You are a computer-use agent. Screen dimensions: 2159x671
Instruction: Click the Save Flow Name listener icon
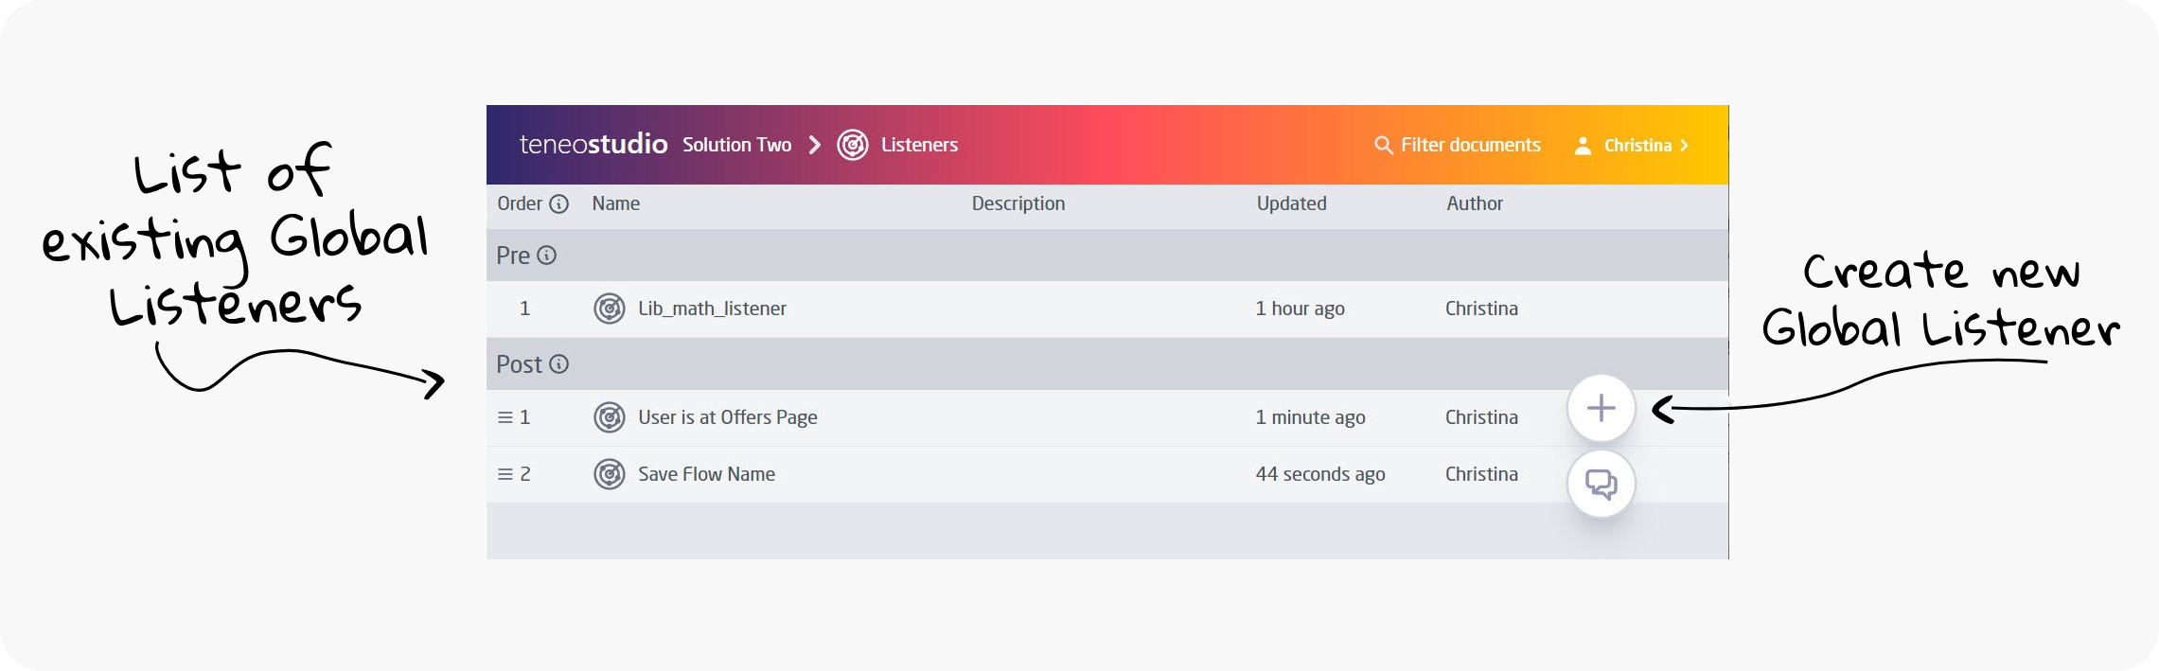609,474
